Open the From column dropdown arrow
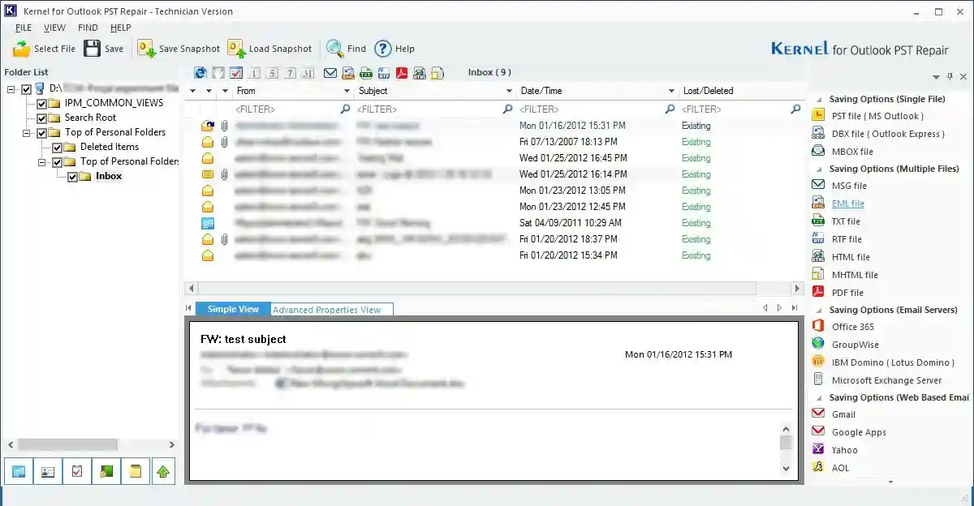This screenshot has height=506, width=974. pyautogui.click(x=347, y=91)
